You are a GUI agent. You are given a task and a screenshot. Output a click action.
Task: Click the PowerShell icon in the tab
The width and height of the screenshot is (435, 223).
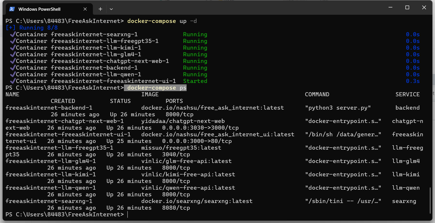pos(12,9)
